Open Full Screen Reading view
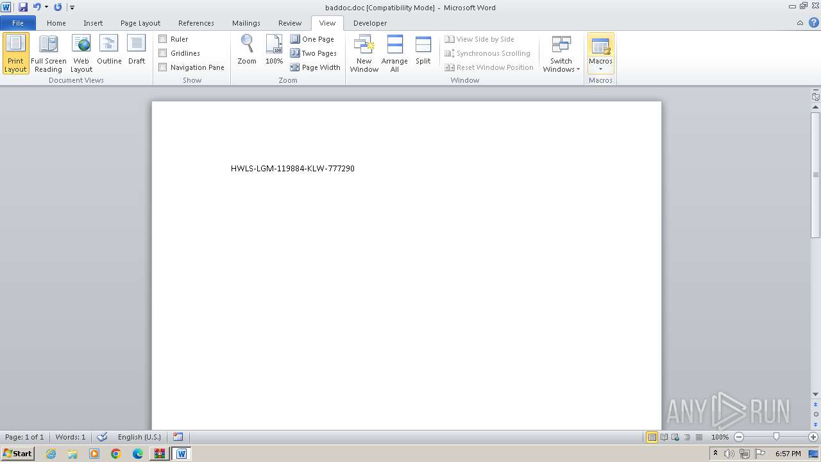Viewport: 821px width, 462px height. point(48,53)
